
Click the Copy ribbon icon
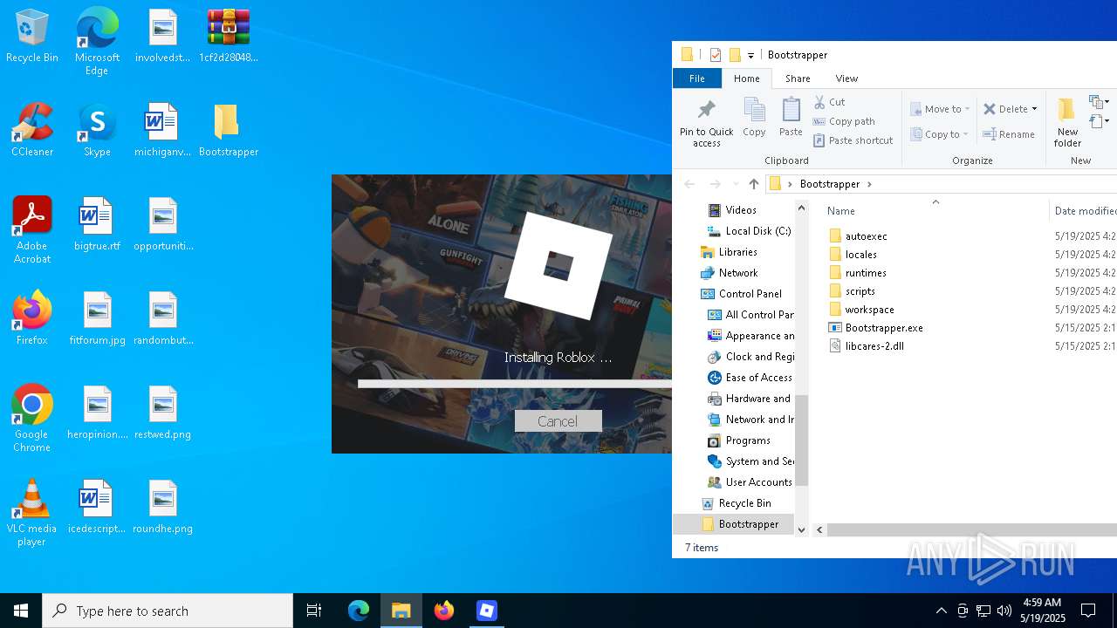(754, 118)
